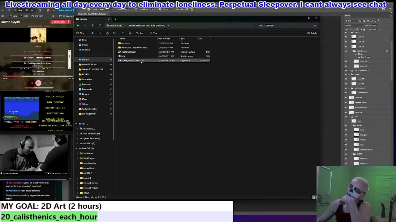This screenshot has height=222, width=396.
Task: Click the Share icon in Explorer toolbar
Action: coord(122,33)
